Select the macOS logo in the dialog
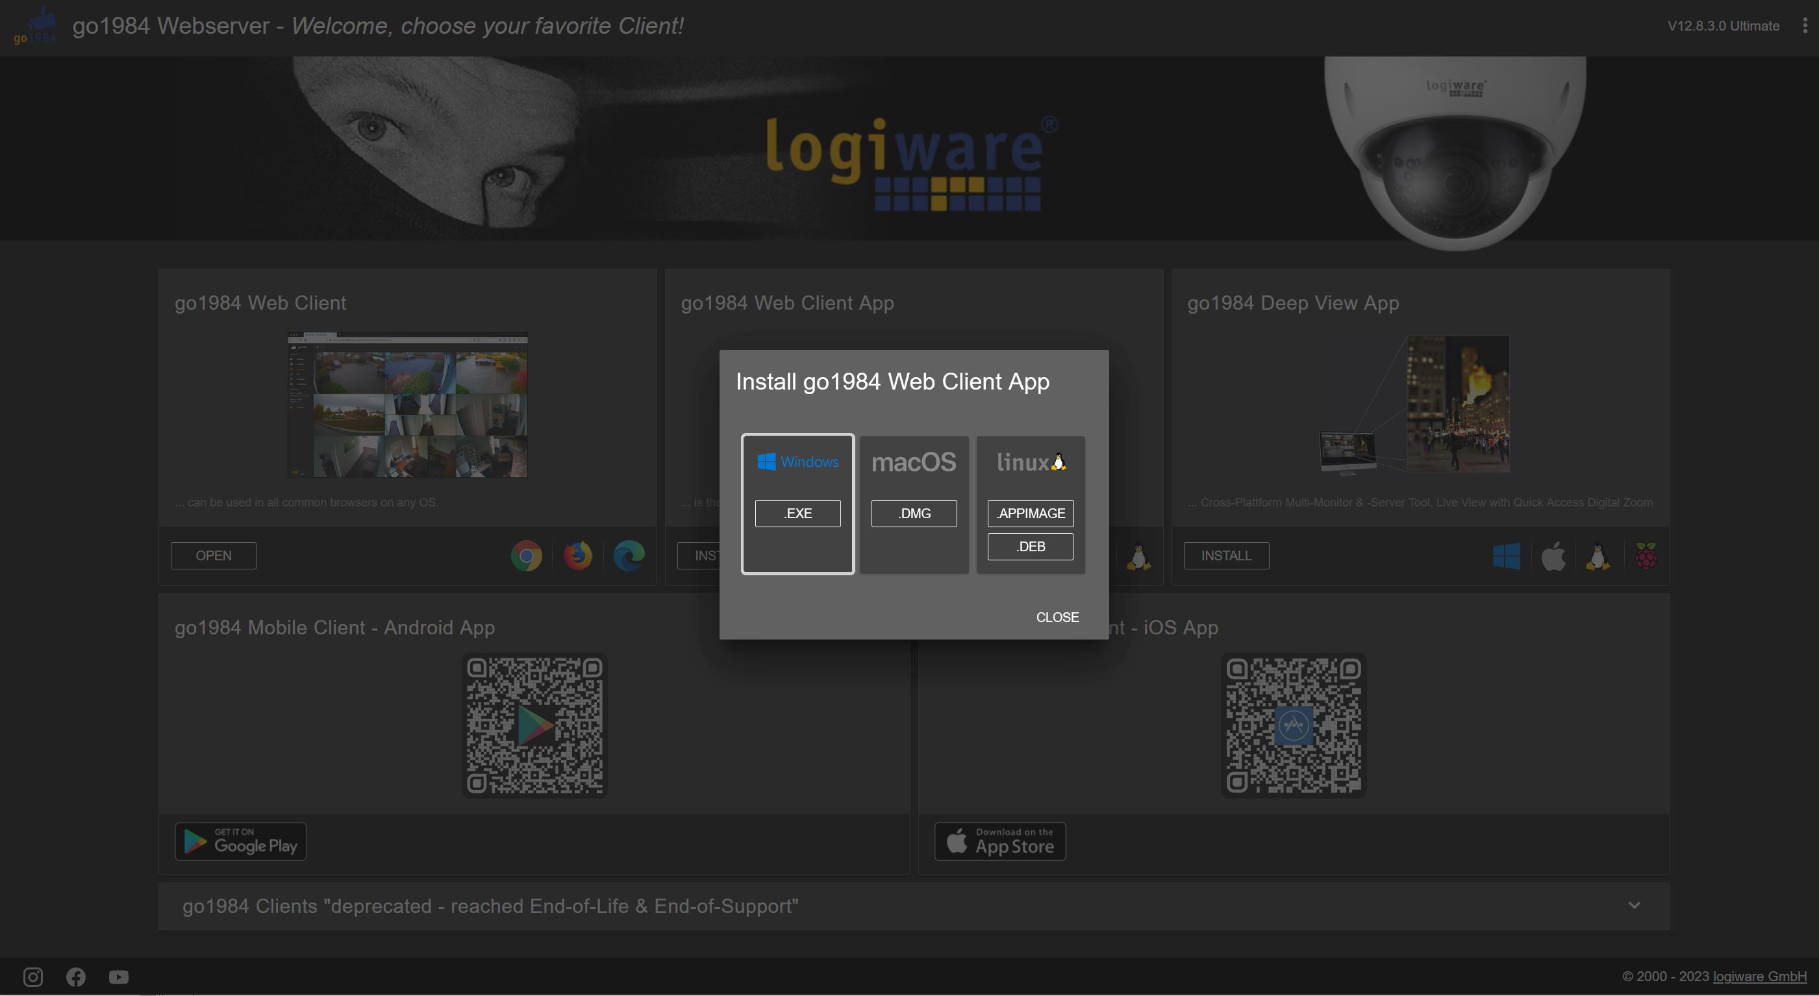This screenshot has width=1819, height=996. (x=914, y=462)
